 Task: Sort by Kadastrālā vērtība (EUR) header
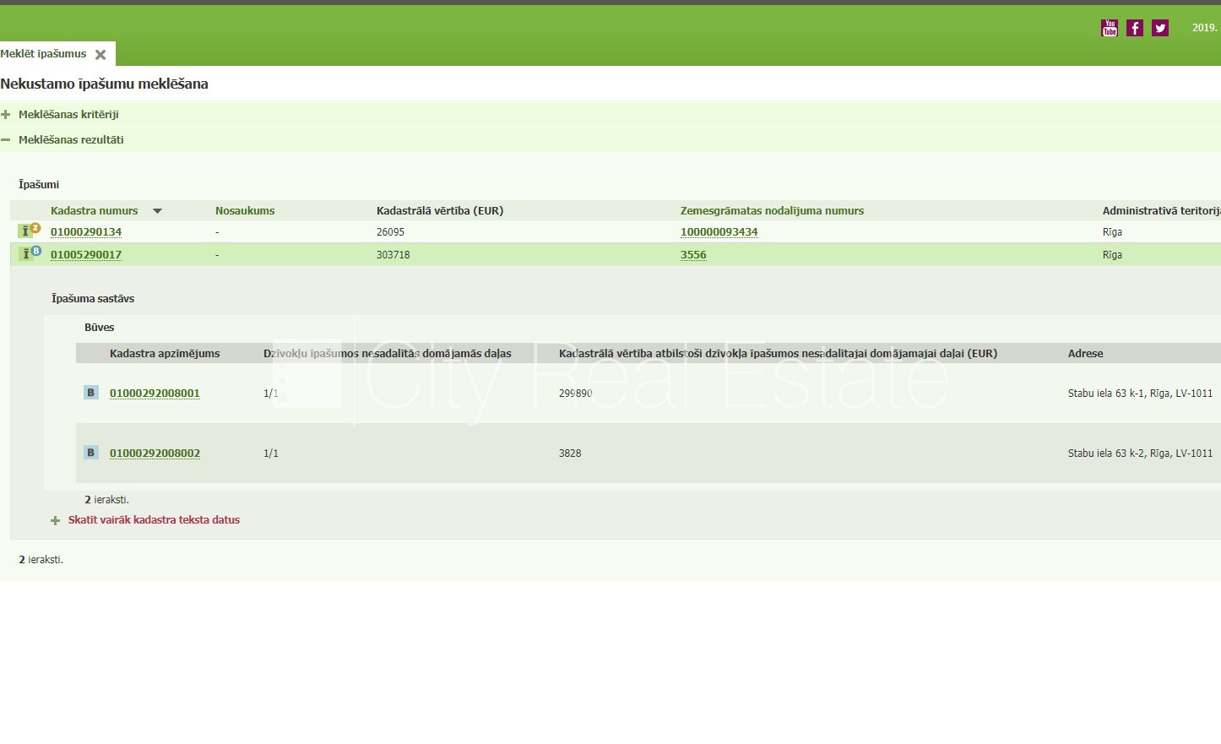[439, 211]
